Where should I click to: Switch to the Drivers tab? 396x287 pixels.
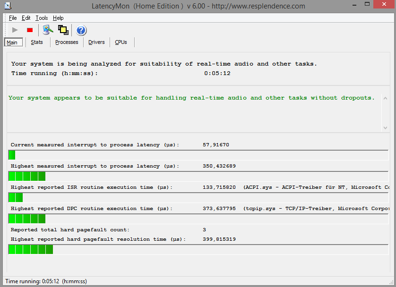click(x=96, y=42)
